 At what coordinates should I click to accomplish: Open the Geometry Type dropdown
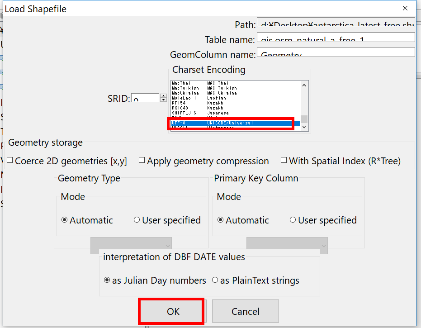click(131, 246)
